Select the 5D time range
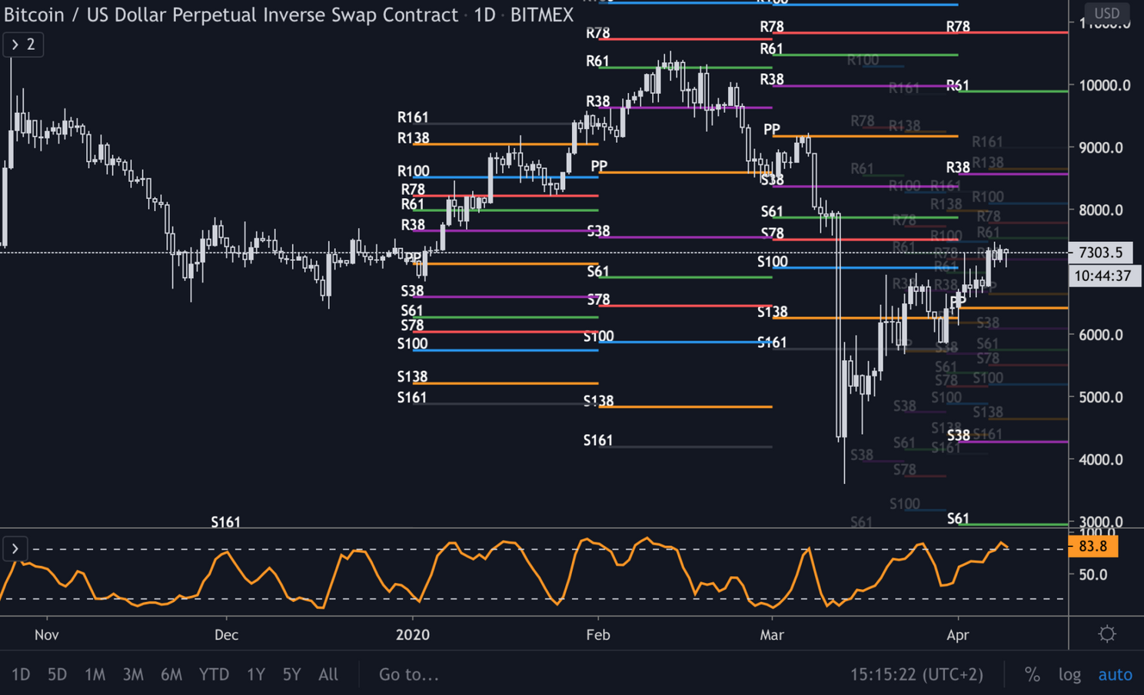The height and width of the screenshot is (695, 1144). coord(57,674)
